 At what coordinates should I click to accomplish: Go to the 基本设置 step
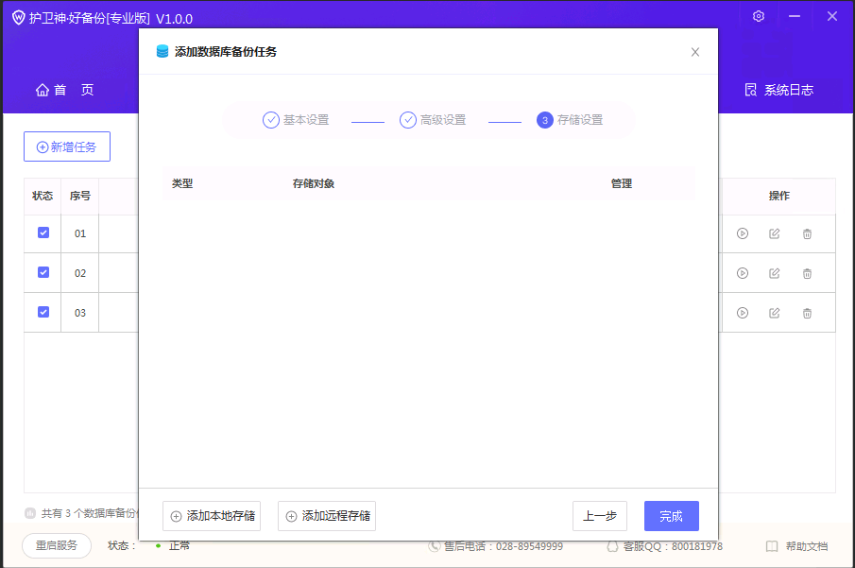tap(296, 120)
